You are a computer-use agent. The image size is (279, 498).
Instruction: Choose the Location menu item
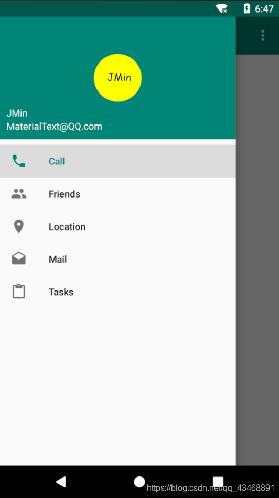(117, 226)
